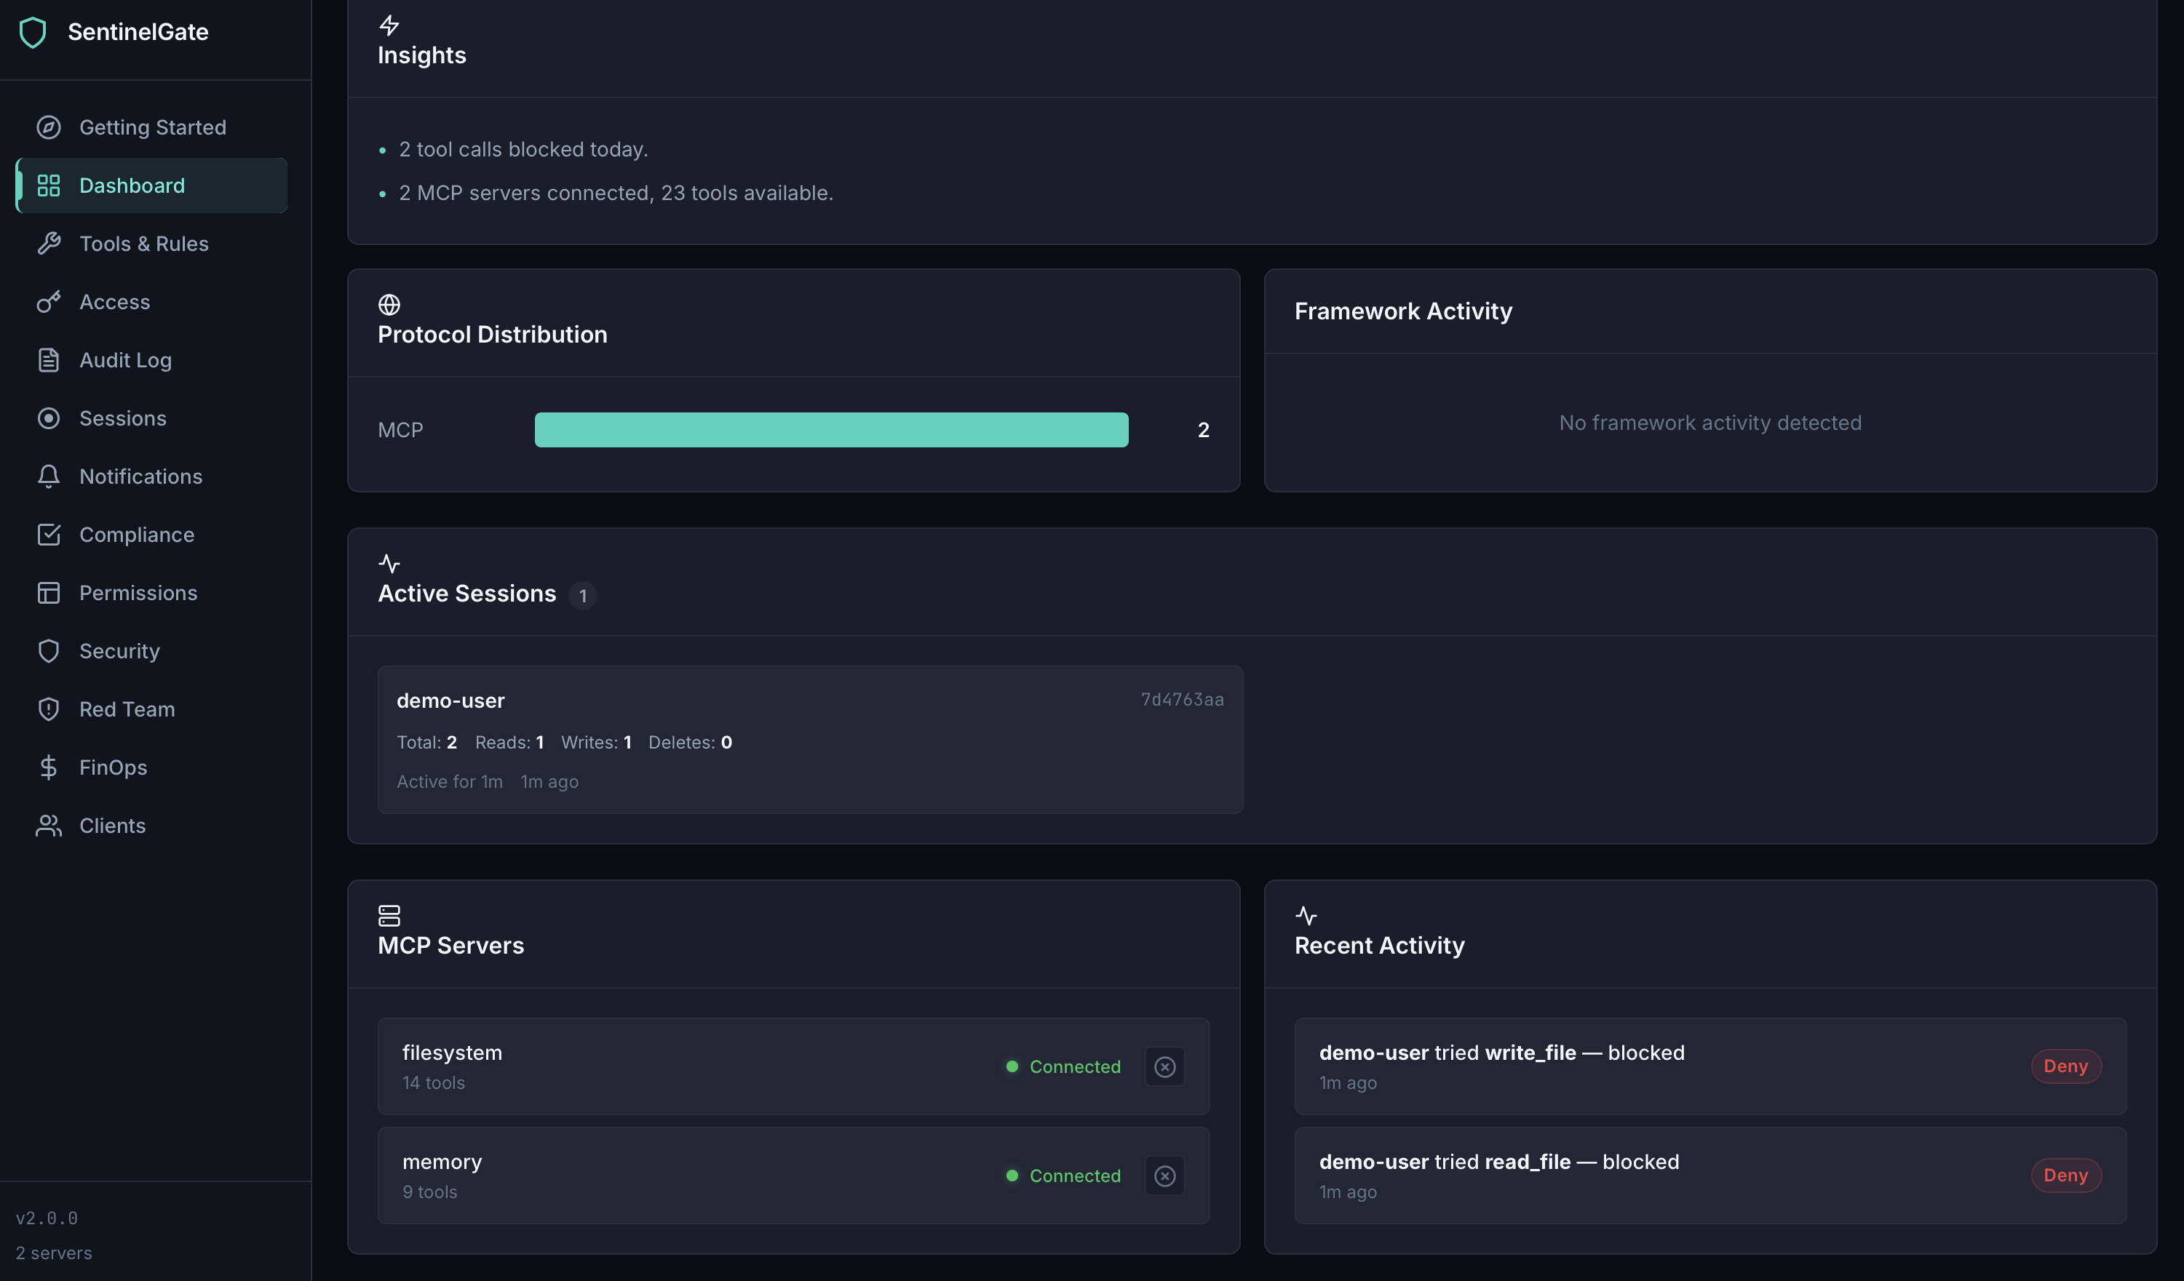Click the Active Sessions count badge
The image size is (2184, 1281).
pos(583,596)
